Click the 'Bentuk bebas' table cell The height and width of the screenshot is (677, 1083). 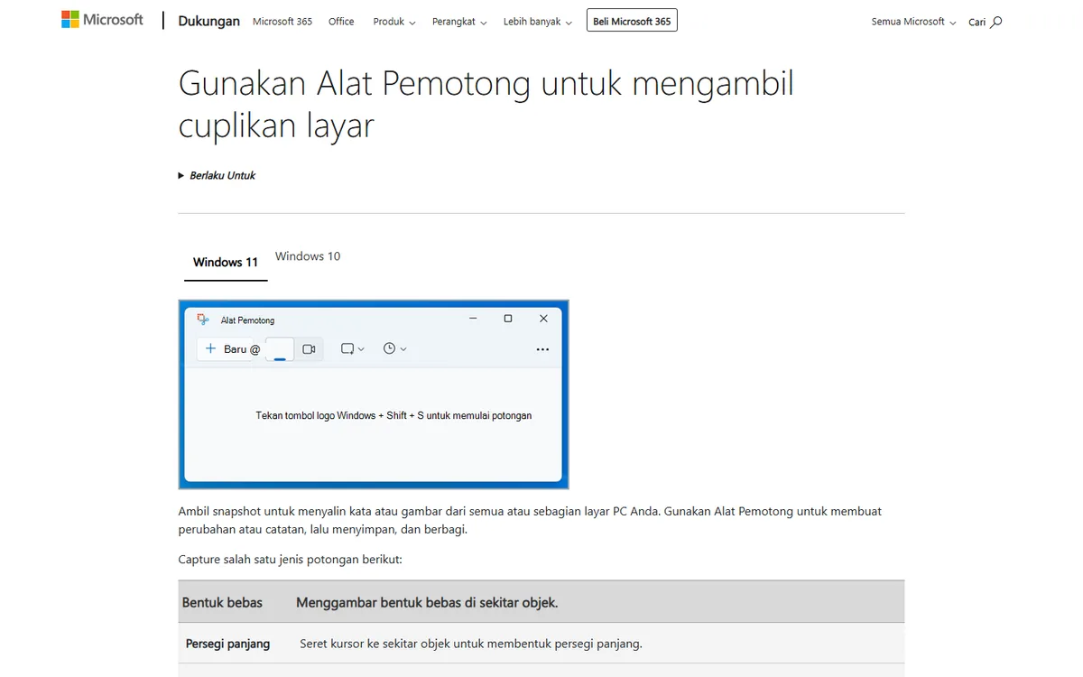(222, 602)
